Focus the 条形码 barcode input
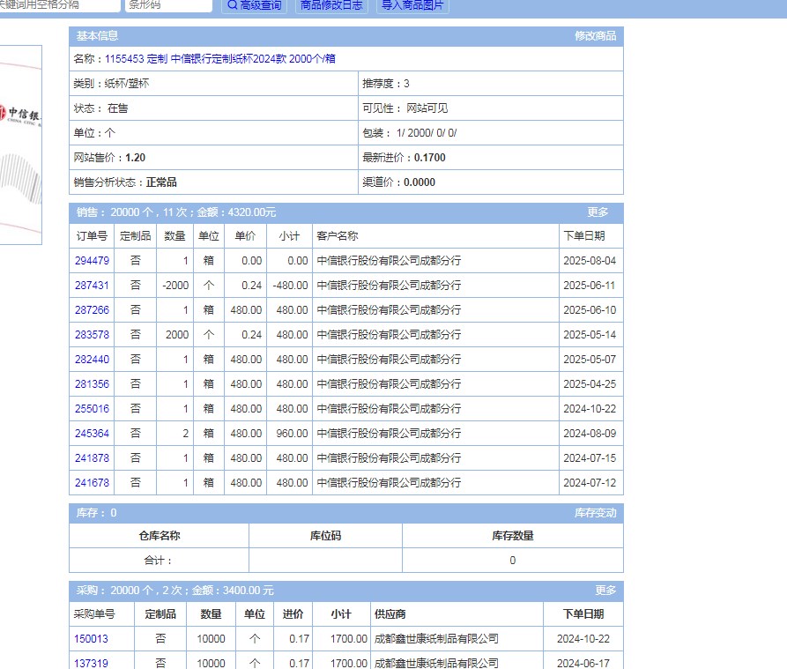This screenshot has width=787, height=669. pos(168,5)
